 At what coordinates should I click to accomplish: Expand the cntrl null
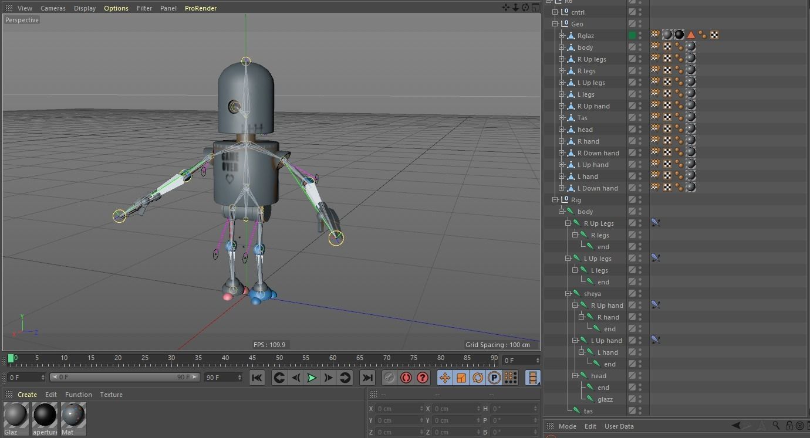(555, 12)
